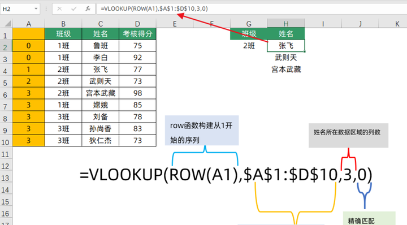Cancel formula entry with the X icon
This screenshot has width=407, height=225.
pyautogui.click(x=59, y=9)
